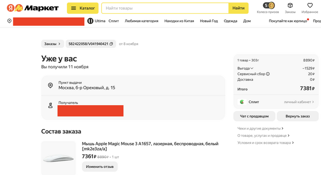Expand the Выгода discount breakdown
The height and width of the screenshot is (175, 321).
[x=245, y=68]
